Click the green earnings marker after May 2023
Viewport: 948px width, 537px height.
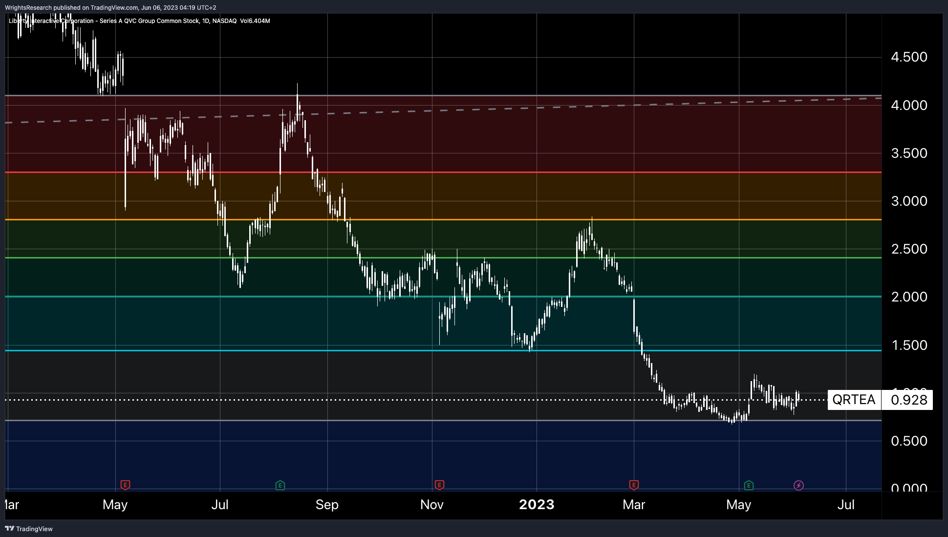click(749, 485)
